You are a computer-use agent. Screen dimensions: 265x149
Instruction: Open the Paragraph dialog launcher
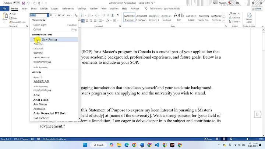click(120, 26)
